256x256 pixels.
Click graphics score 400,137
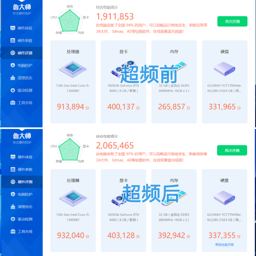121,107
